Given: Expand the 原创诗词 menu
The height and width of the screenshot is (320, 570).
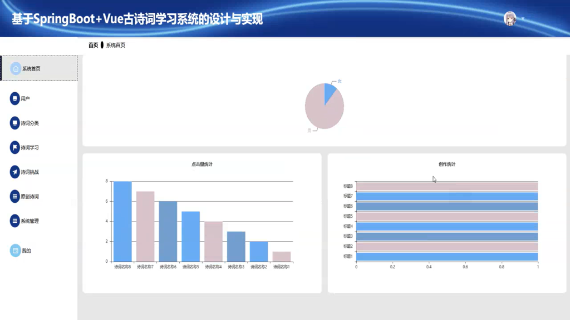Looking at the screenshot, I should point(30,197).
